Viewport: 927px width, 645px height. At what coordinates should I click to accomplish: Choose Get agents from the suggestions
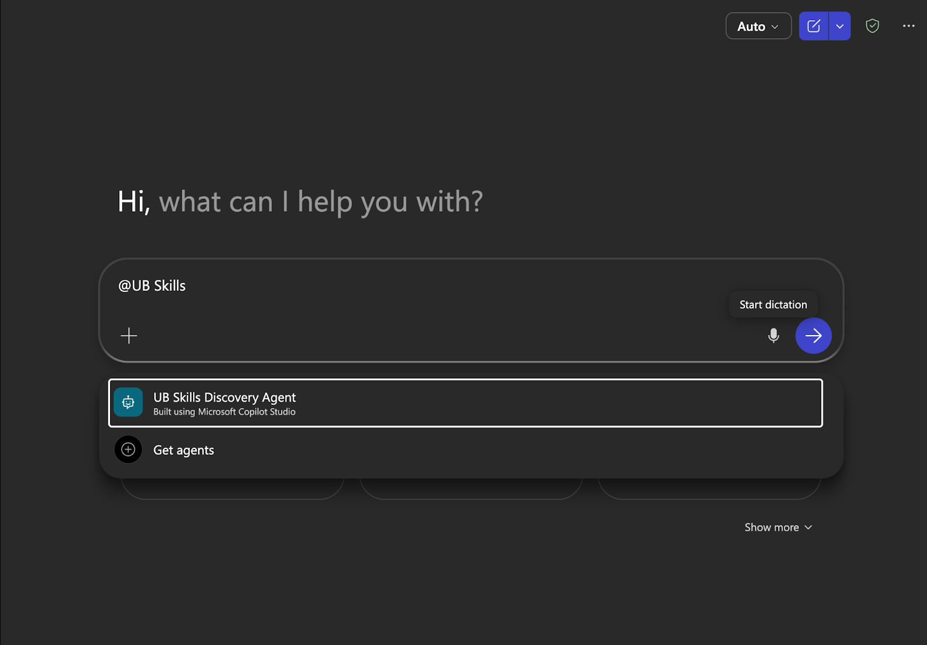click(x=465, y=450)
